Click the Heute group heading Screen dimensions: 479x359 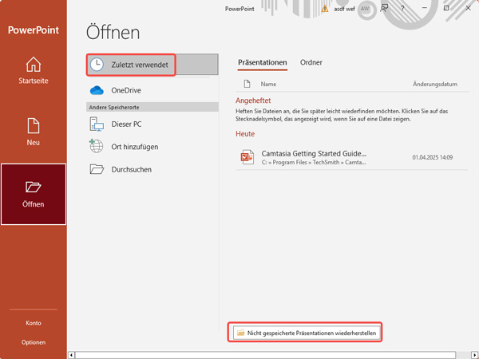(245, 134)
